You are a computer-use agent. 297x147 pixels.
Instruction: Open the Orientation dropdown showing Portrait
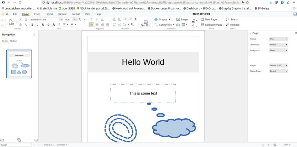[x=279, y=45]
